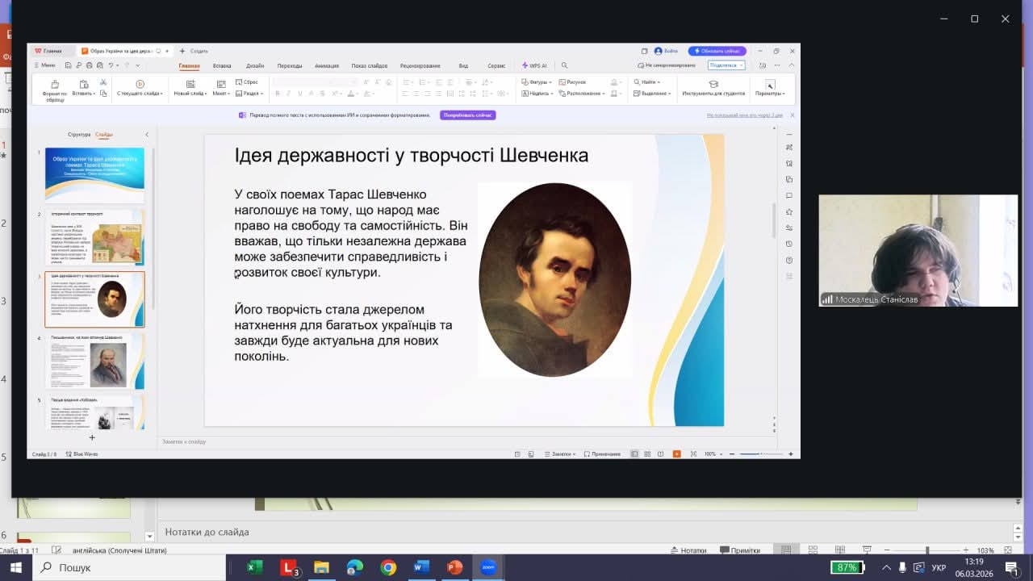
Task: Switch to the Structure (Структура) panel view
Action: 79,135
